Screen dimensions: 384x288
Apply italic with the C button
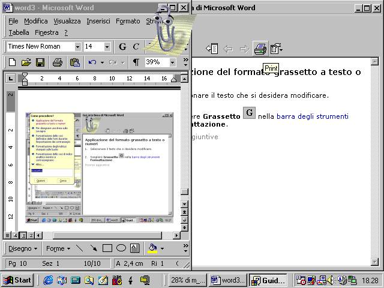pyautogui.click(x=136, y=47)
